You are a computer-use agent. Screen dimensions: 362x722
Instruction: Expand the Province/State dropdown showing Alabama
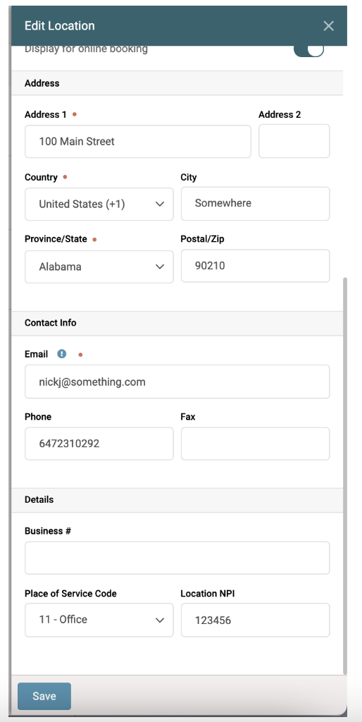coord(99,267)
